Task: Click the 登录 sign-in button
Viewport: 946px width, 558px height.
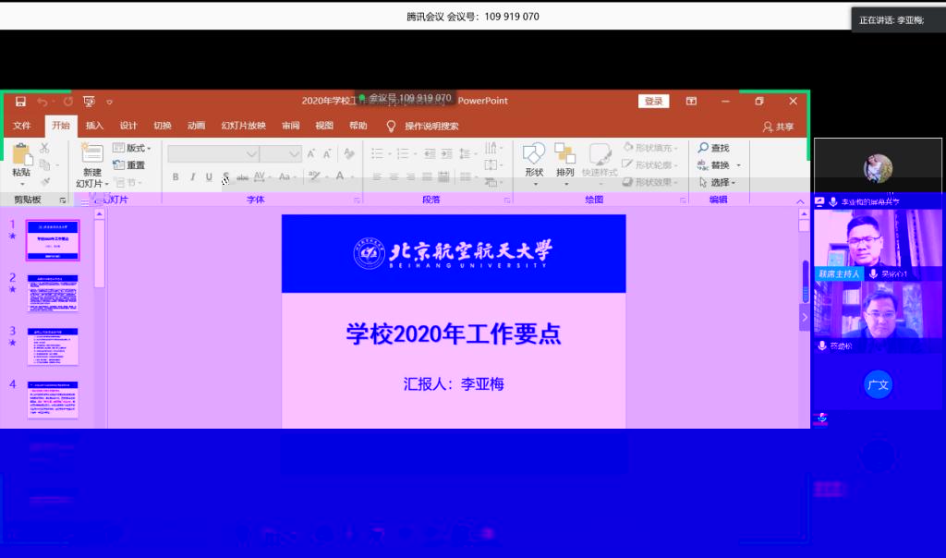Action: (x=654, y=101)
